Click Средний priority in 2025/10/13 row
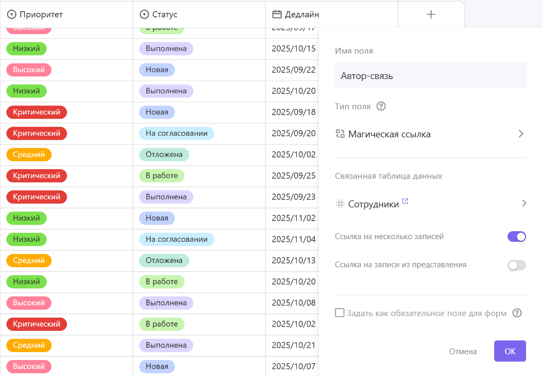This screenshot has width=542, height=377. (29, 261)
